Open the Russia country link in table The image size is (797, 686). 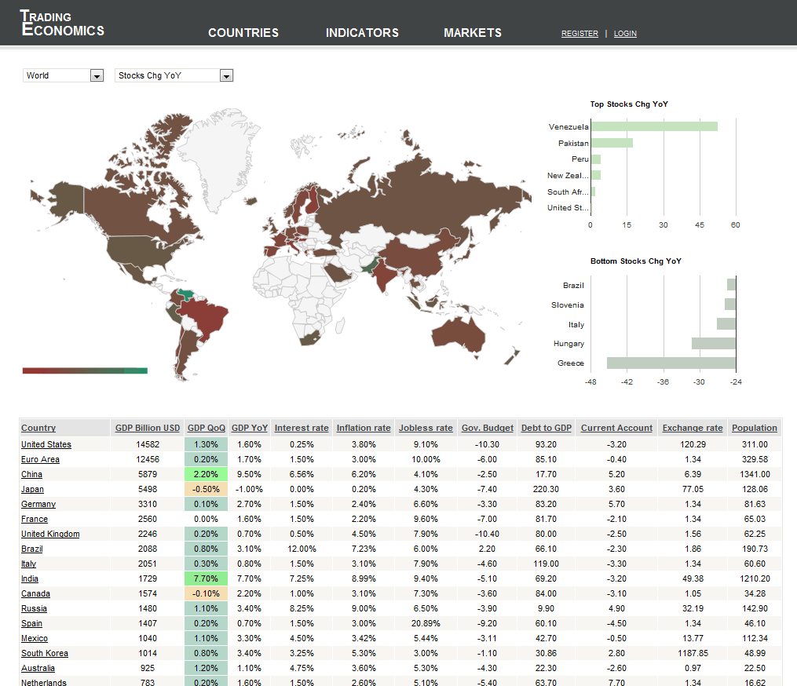[x=34, y=608]
